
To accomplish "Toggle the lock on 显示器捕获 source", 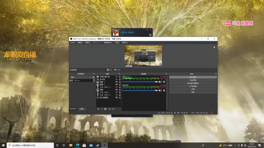I will pyautogui.click(x=120, y=97).
